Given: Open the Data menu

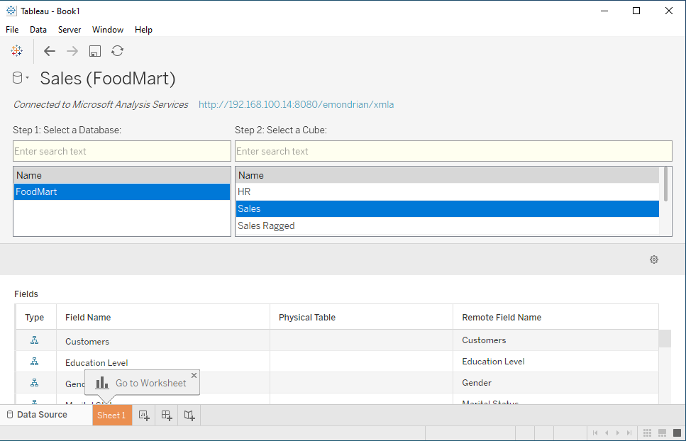Looking at the screenshot, I should click(x=38, y=30).
